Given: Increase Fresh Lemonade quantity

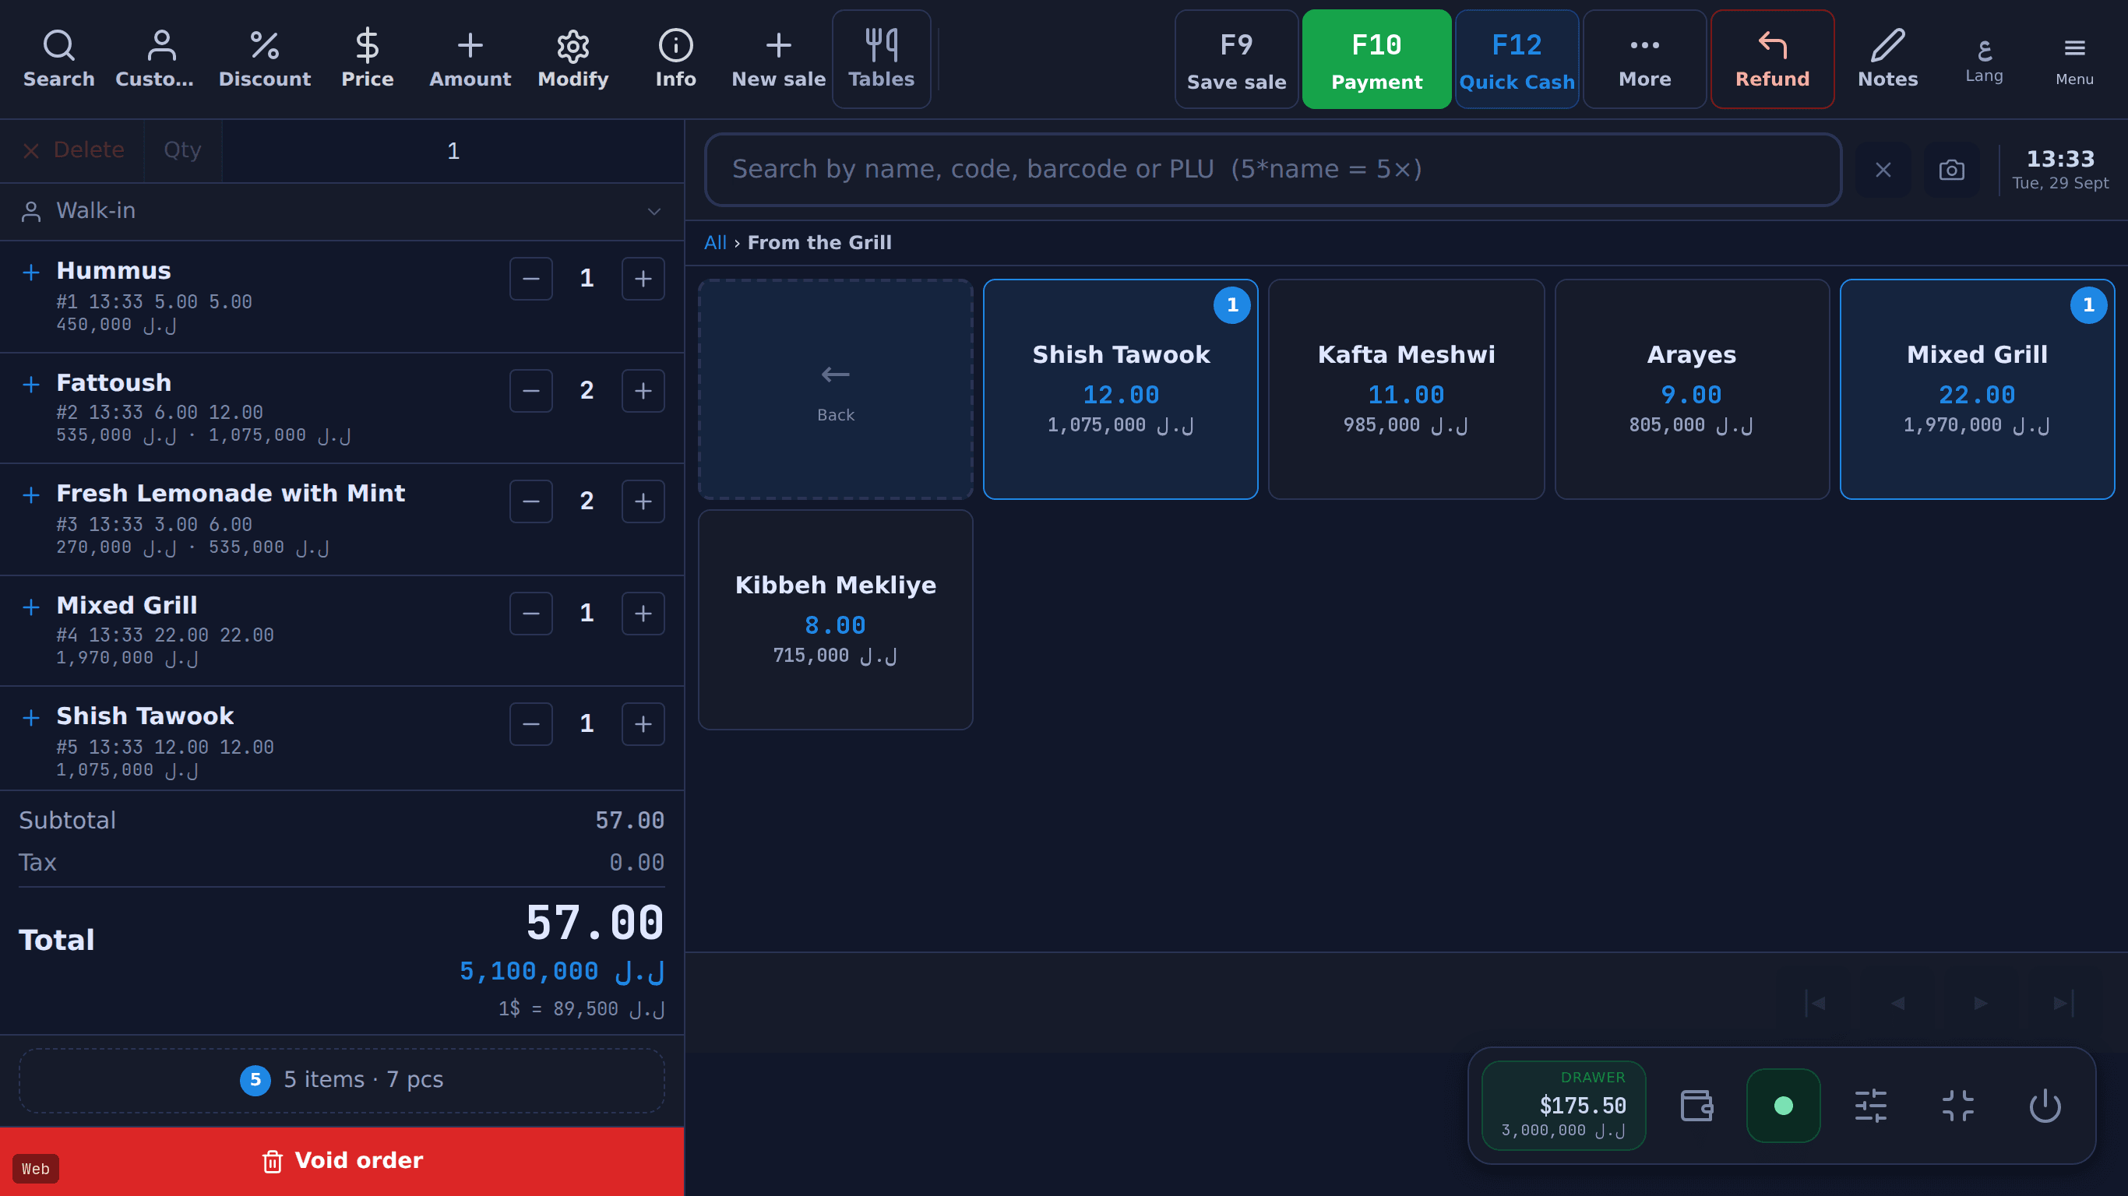Looking at the screenshot, I should [x=643, y=501].
